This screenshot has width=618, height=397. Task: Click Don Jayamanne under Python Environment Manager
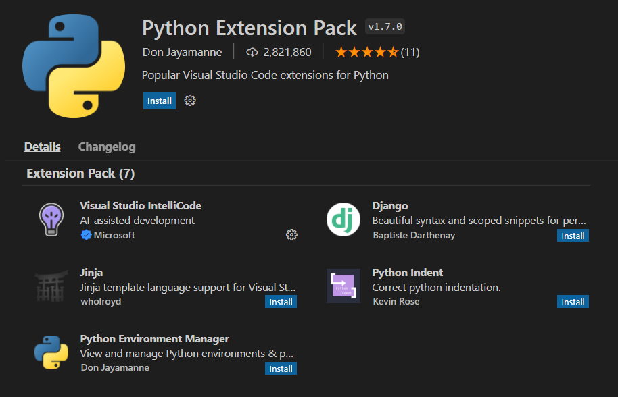click(115, 367)
